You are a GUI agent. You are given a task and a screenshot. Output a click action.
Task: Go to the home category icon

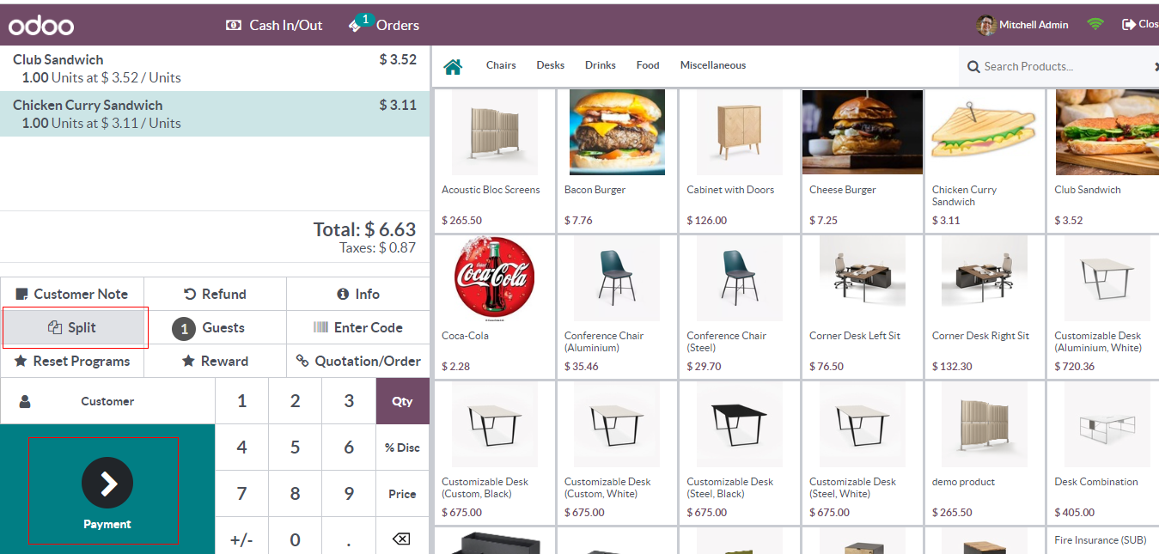click(453, 66)
